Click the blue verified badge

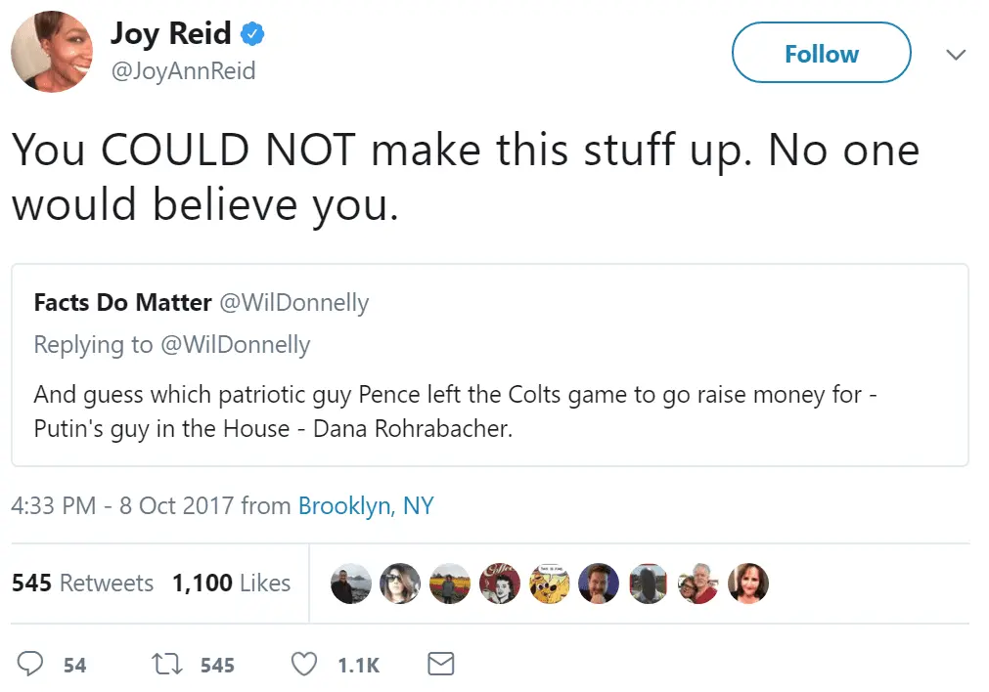253,34
